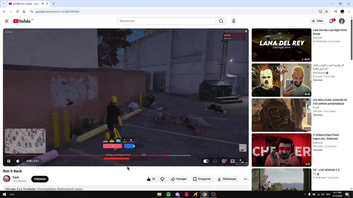The width and height of the screenshot is (353, 198).
Task: Click the search magnifier button
Action: (x=221, y=21)
